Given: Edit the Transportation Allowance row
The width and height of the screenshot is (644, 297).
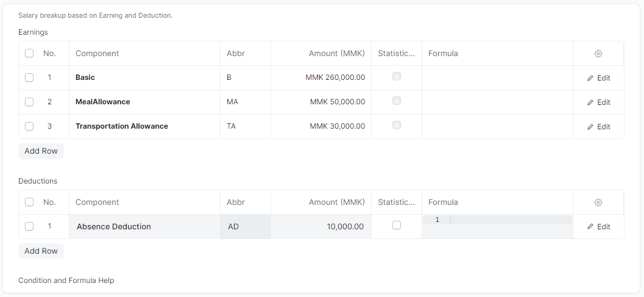Looking at the screenshot, I should coord(598,127).
